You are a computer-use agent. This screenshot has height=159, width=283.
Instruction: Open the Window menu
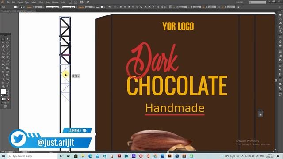(x=55, y=2)
